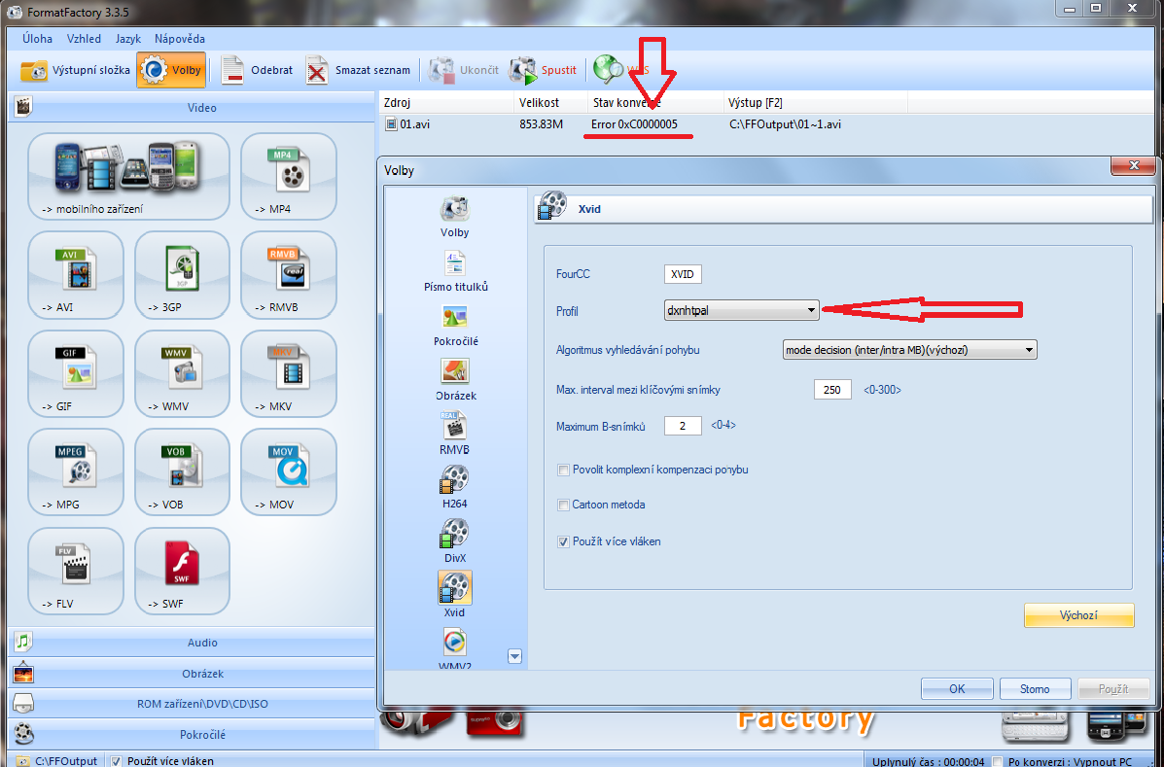Toggle Použít více vláken in Xvid options
Viewport: 1164px width, 767px height.
click(x=563, y=541)
